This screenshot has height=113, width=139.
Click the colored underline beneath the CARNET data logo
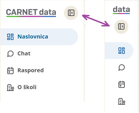[x=31, y=17]
